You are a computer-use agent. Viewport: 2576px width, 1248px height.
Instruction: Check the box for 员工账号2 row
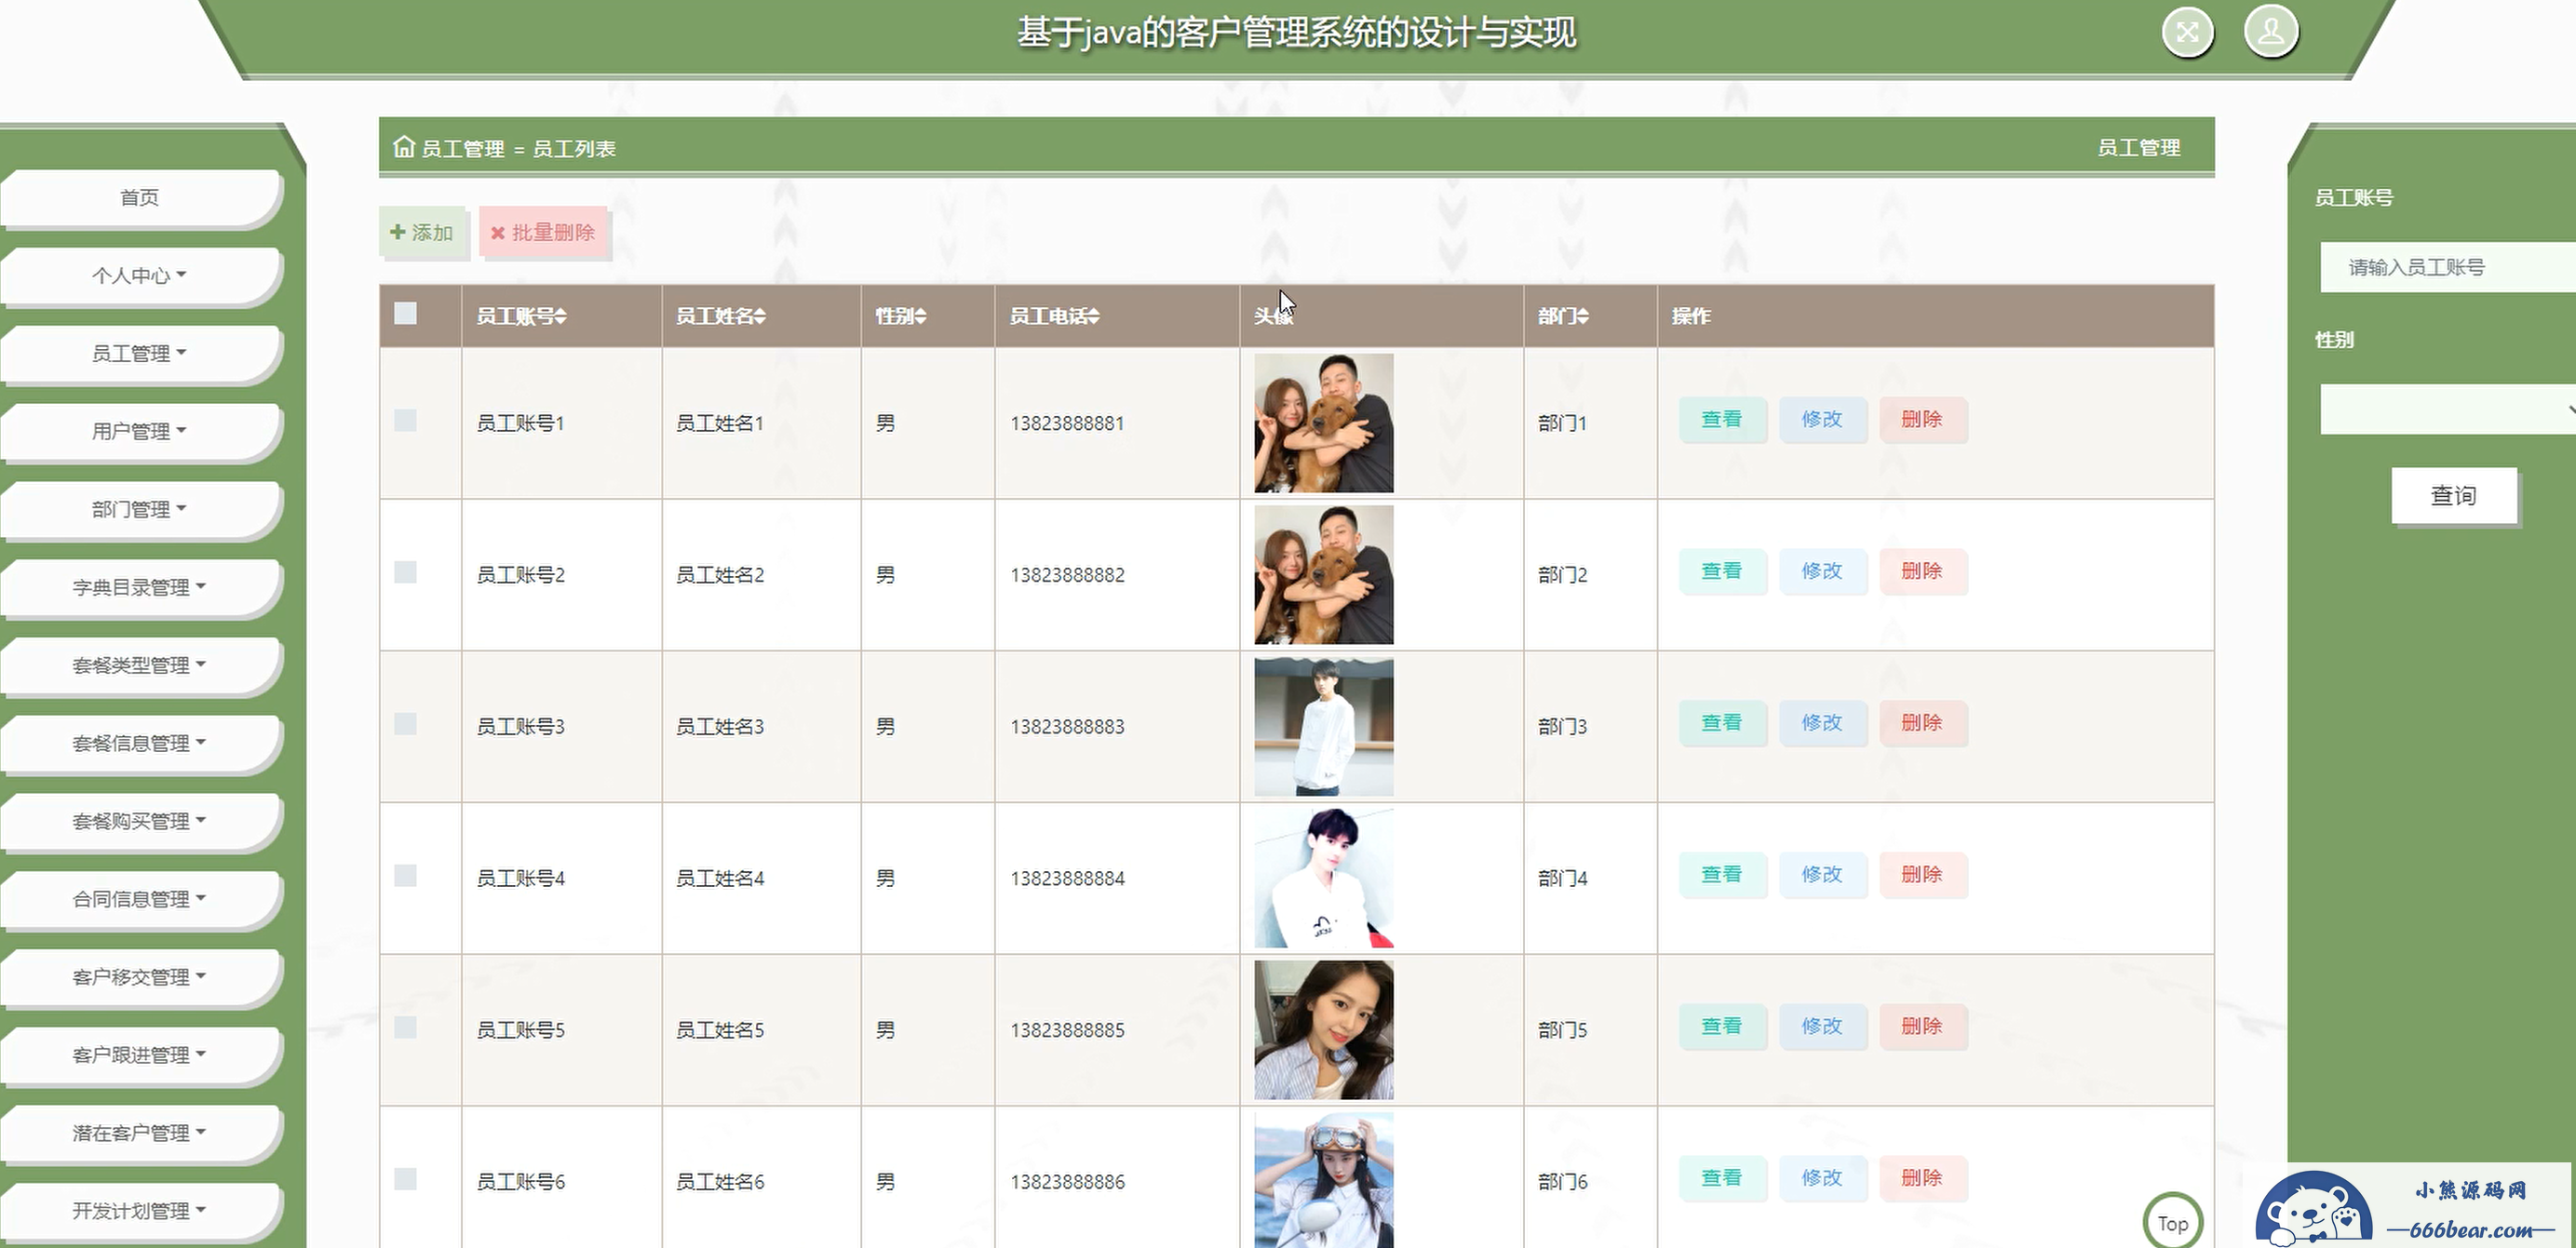[x=405, y=572]
